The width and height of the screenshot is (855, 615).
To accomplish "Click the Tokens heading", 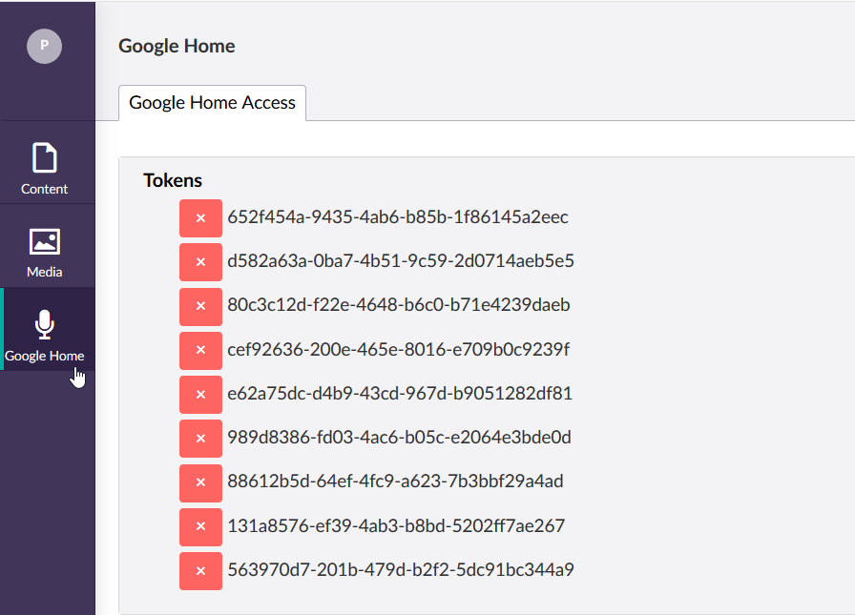I will pos(173,180).
